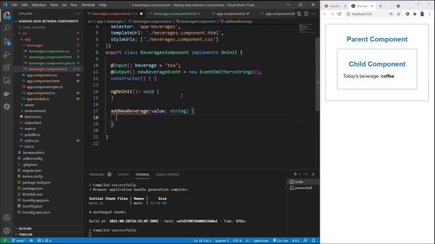Screen dimensions: 435x244
Task: Open the Search view in activity bar
Action: coord(7,28)
